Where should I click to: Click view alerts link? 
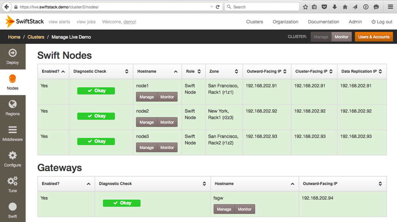click(x=59, y=22)
